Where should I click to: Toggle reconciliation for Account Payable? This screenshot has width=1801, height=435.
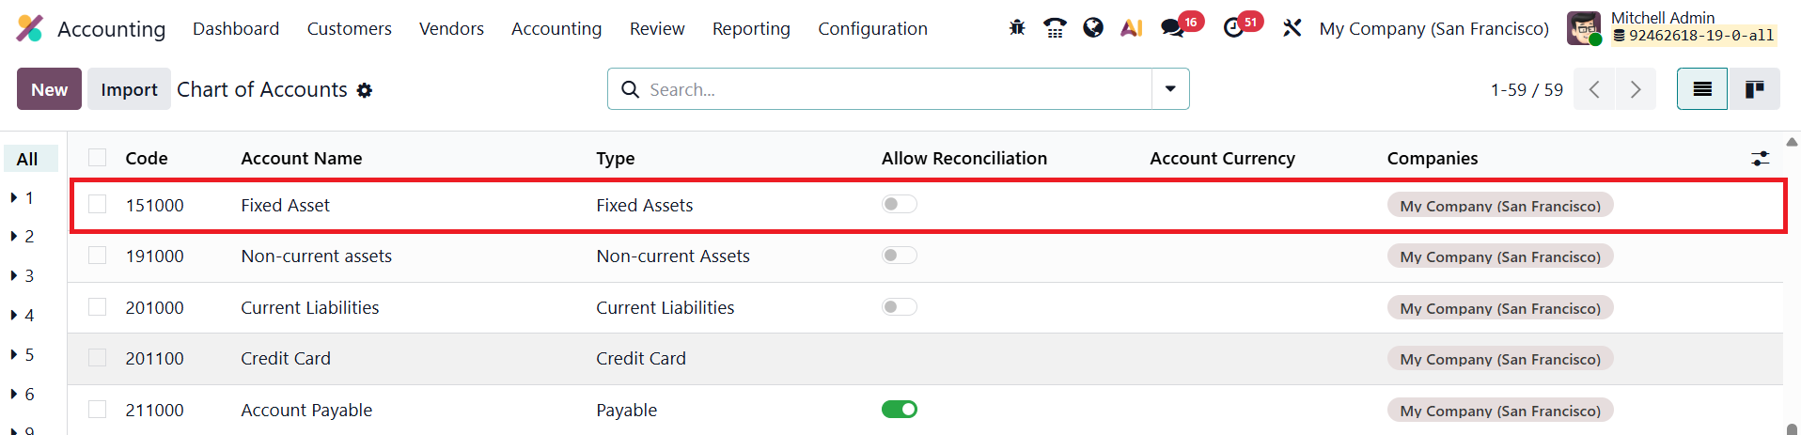pos(899,410)
